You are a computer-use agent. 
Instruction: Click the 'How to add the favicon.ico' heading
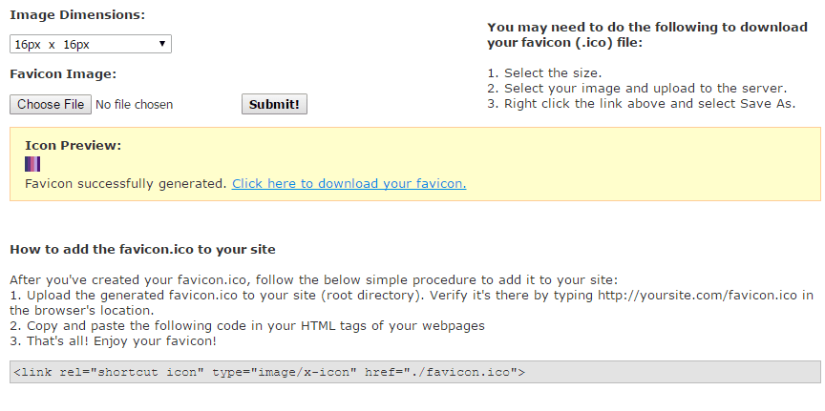pos(142,249)
